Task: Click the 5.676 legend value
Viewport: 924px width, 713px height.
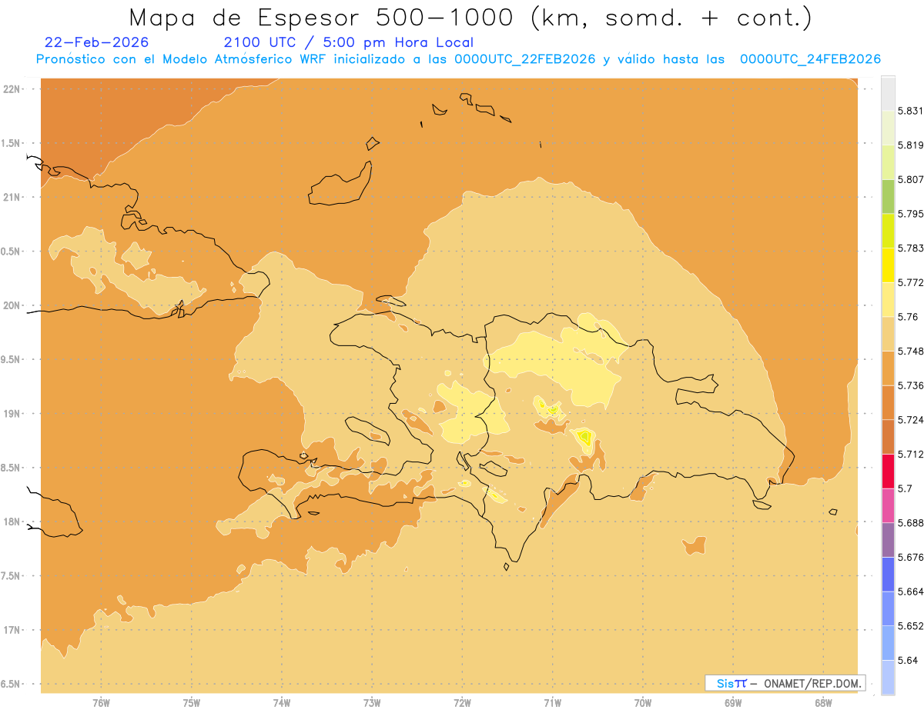Action: (x=911, y=557)
